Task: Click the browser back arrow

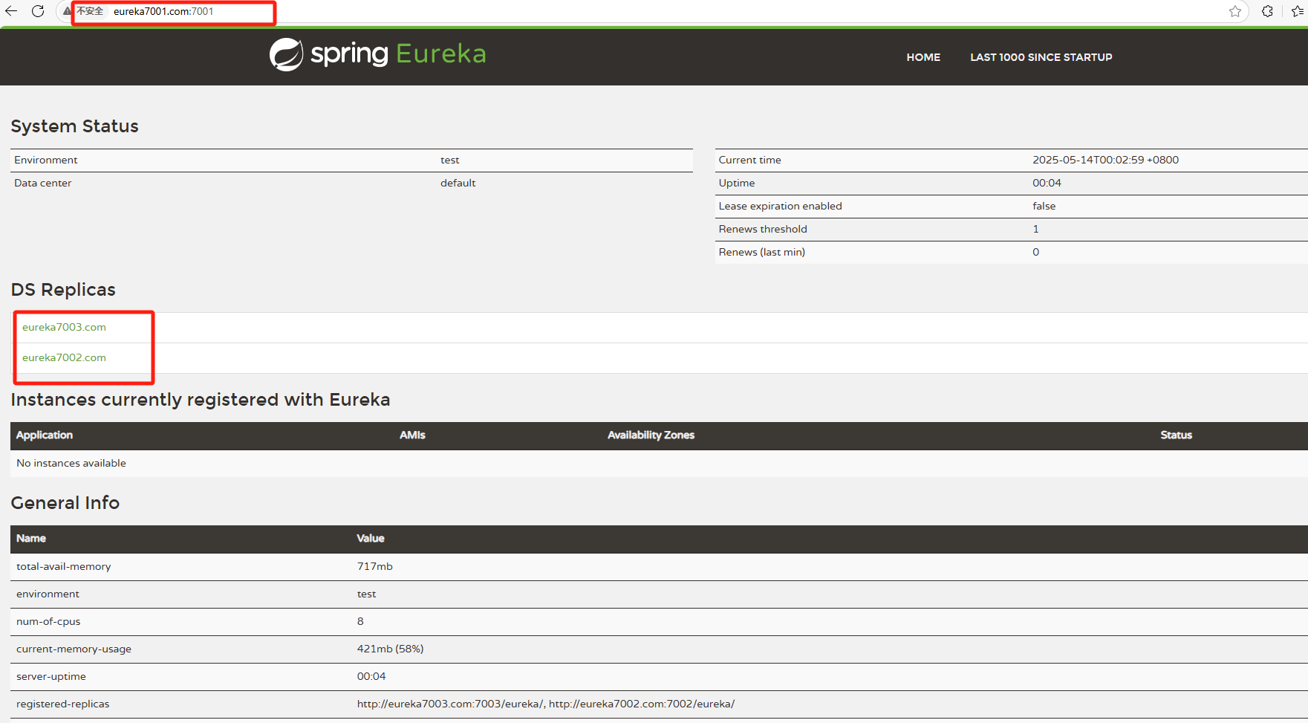Action: pyautogui.click(x=11, y=11)
